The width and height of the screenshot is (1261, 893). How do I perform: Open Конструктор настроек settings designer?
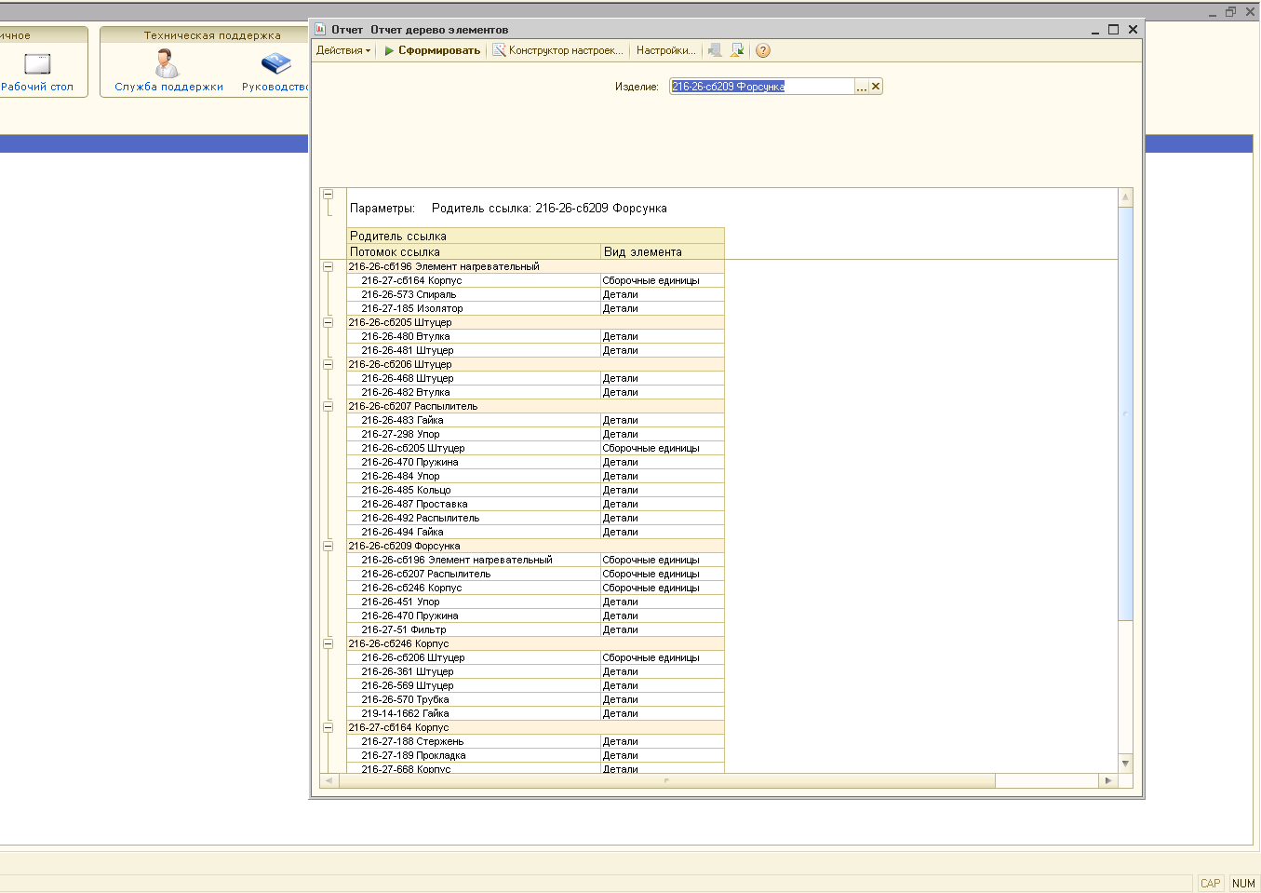pos(557,50)
